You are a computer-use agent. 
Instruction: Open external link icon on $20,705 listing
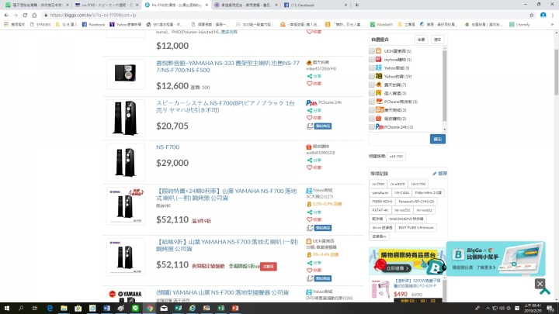coord(310,126)
